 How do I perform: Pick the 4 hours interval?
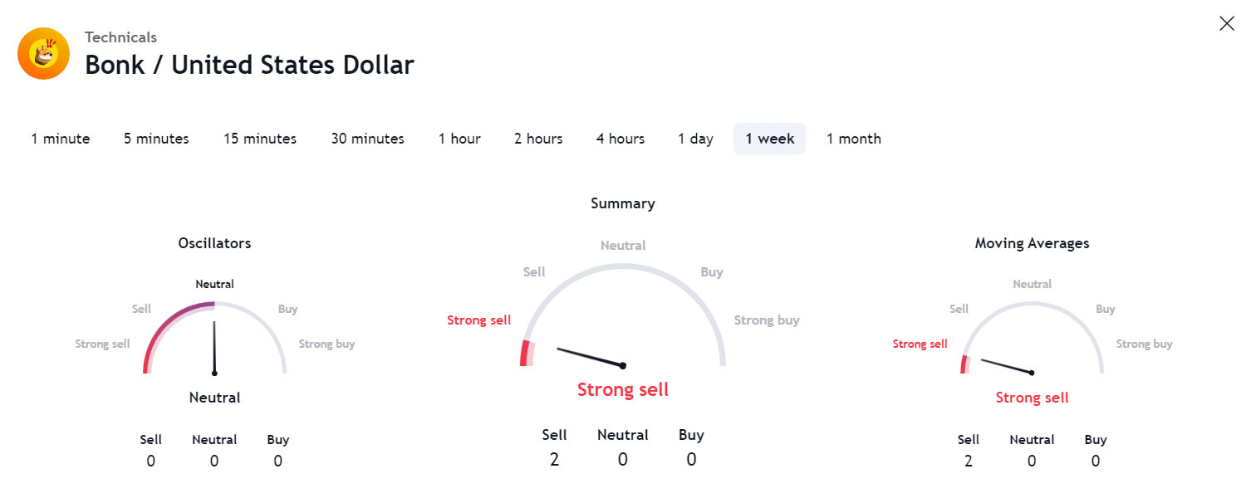[x=621, y=139]
